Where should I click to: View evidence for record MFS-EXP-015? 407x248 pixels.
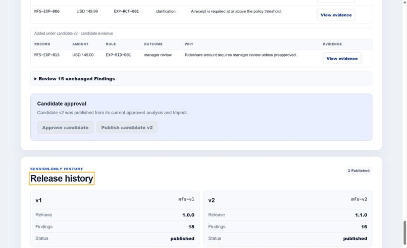point(342,59)
